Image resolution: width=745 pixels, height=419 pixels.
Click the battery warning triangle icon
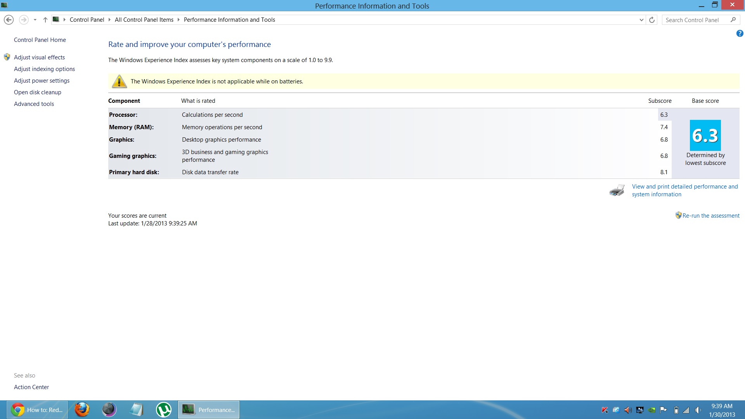(119, 81)
